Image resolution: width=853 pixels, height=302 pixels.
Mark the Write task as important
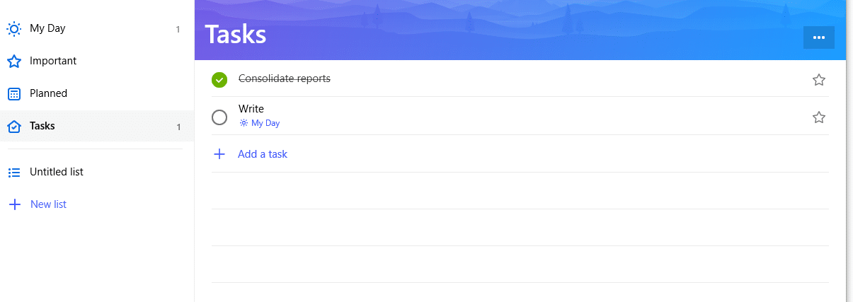click(x=819, y=117)
